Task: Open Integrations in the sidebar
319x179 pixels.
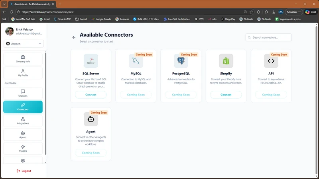Action: [x=23, y=121]
